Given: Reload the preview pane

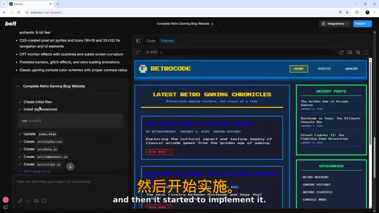Looking at the screenshot, I should coord(138,52).
